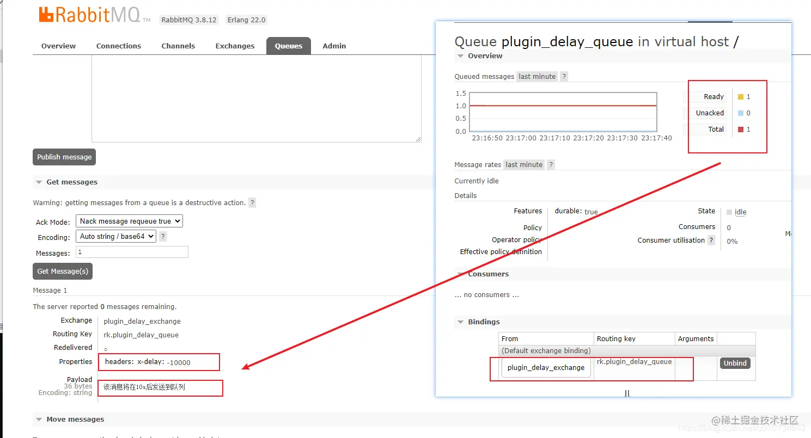Click the RabbitMQ 3.8.12 version label

click(x=189, y=20)
